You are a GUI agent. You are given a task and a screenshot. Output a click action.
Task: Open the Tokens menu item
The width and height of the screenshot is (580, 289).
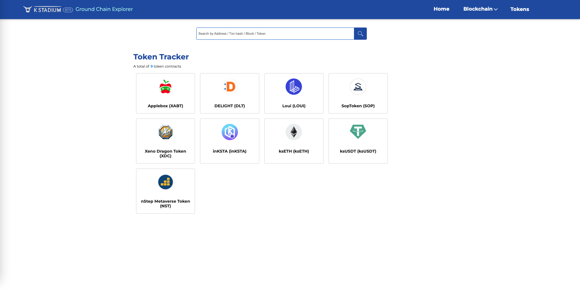[x=519, y=9]
